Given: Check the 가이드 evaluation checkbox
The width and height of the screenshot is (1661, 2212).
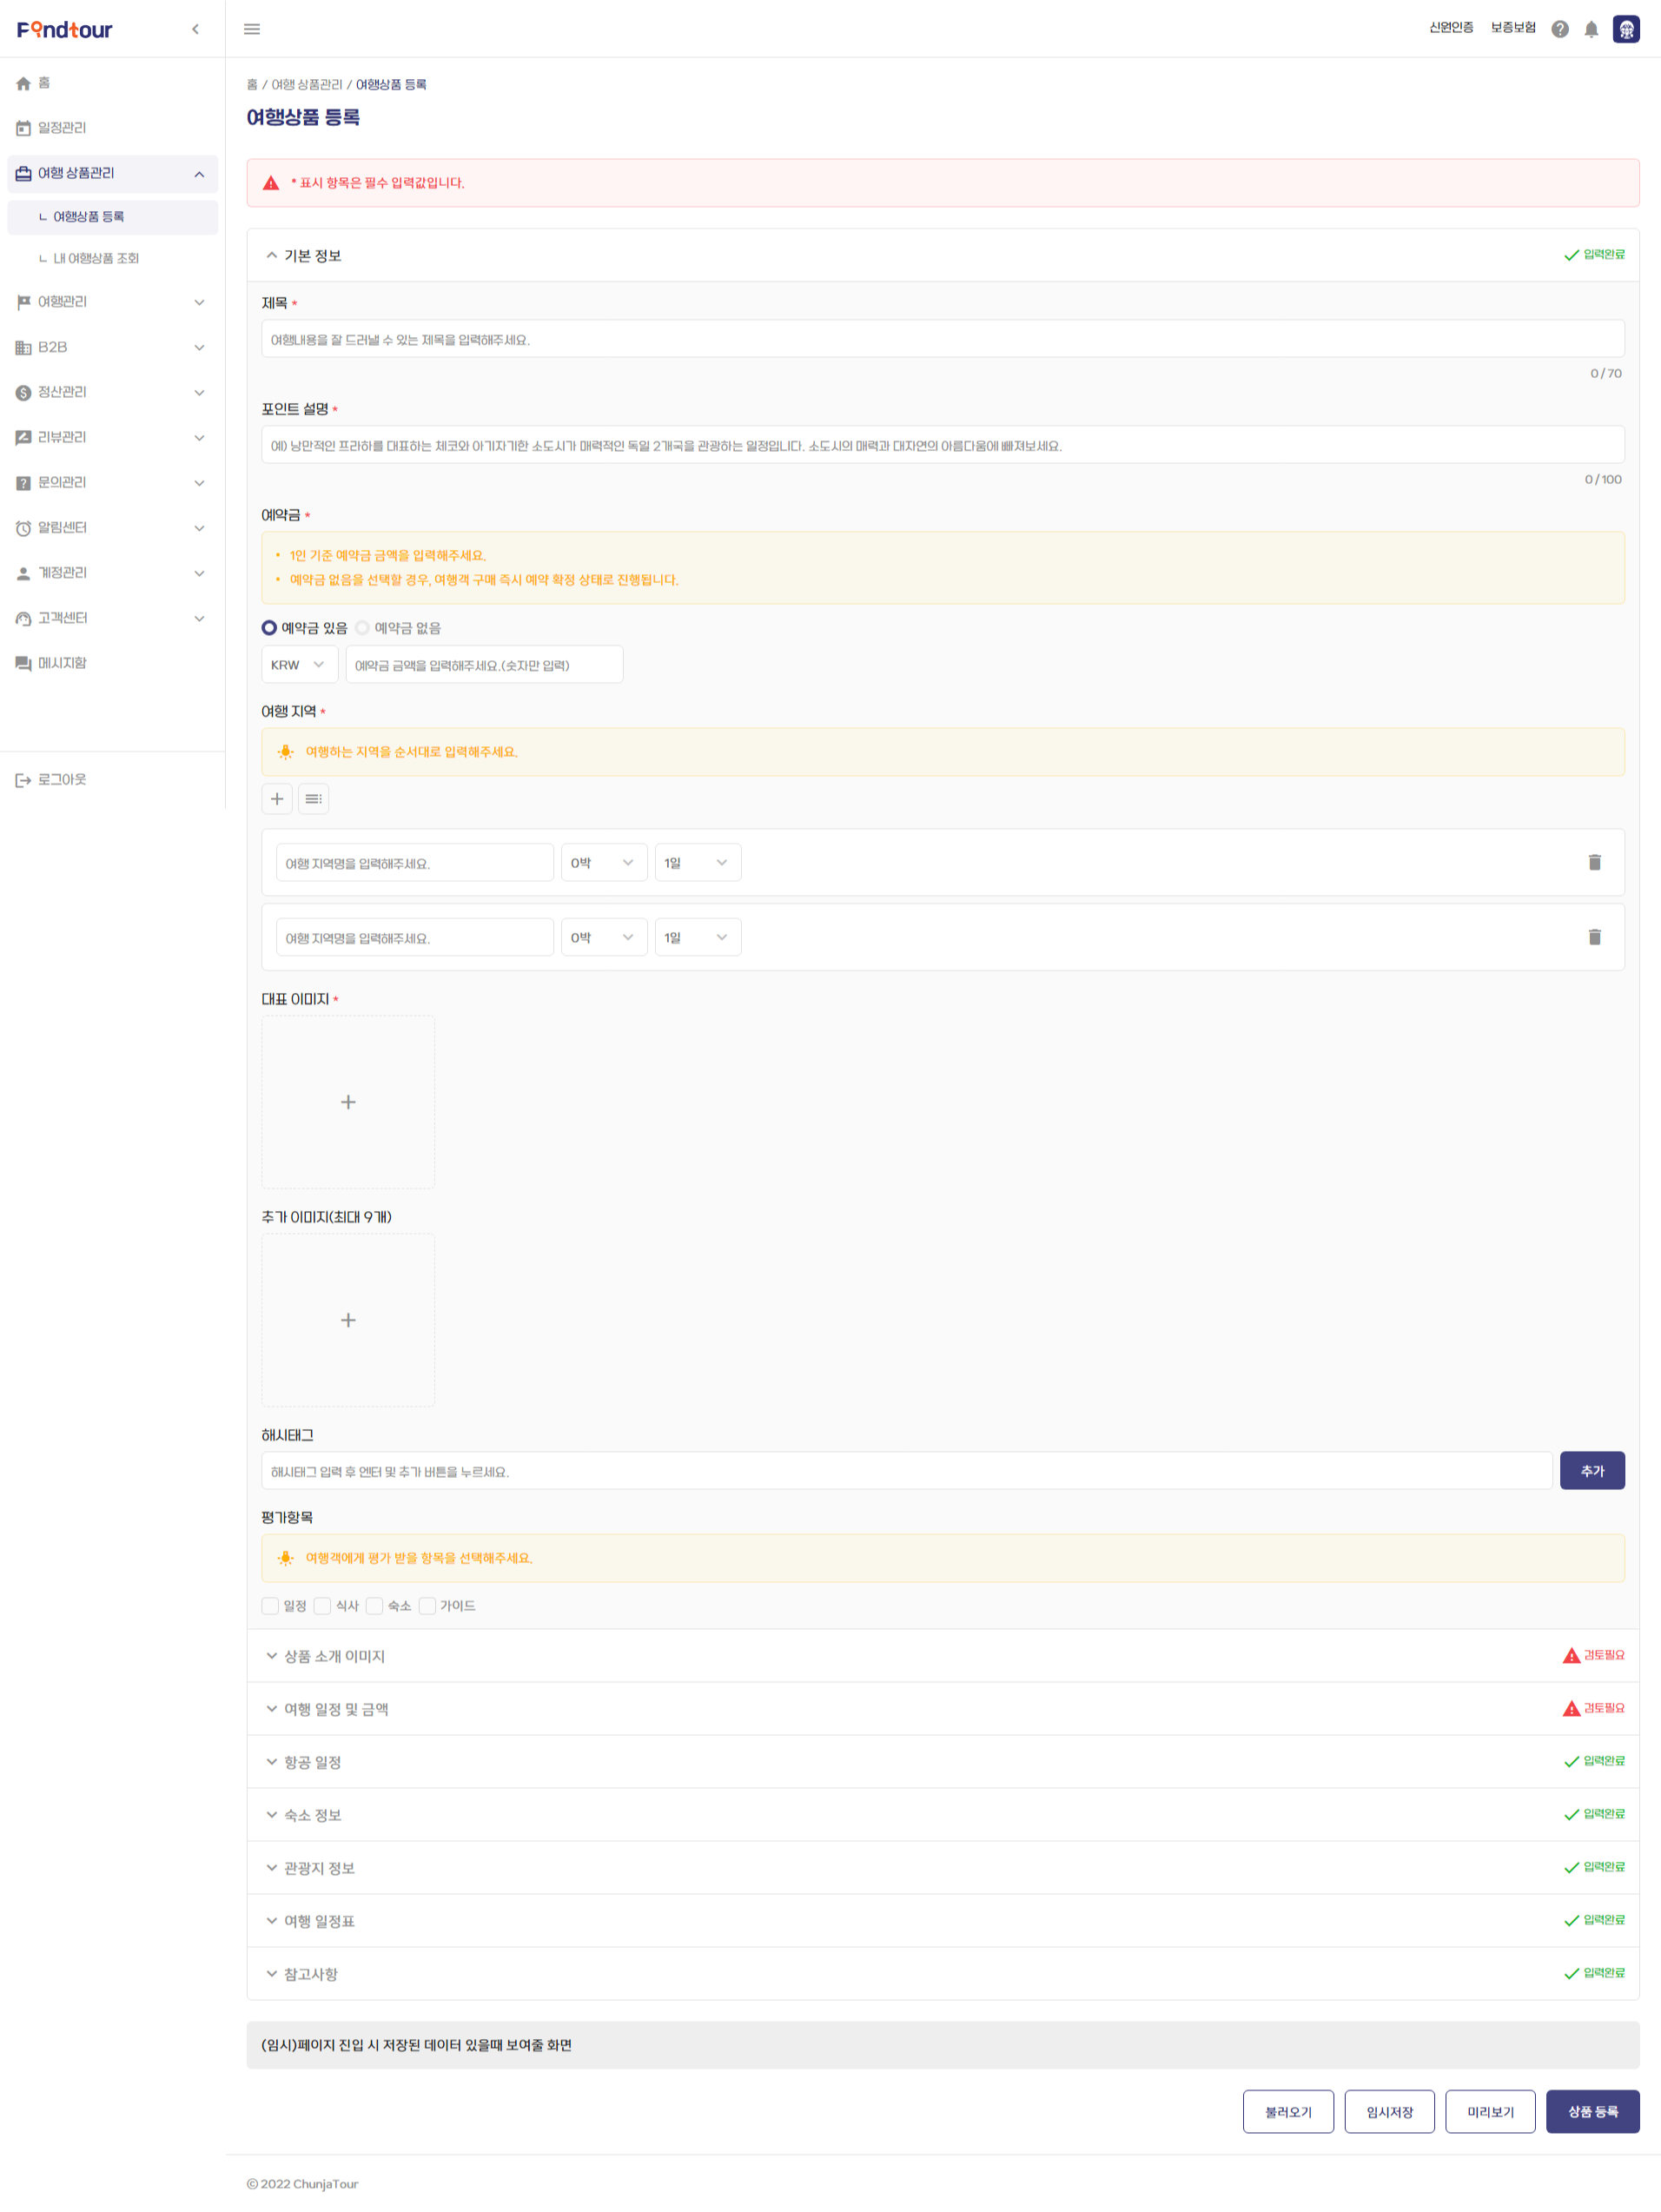Looking at the screenshot, I should click(x=427, y=1605).
